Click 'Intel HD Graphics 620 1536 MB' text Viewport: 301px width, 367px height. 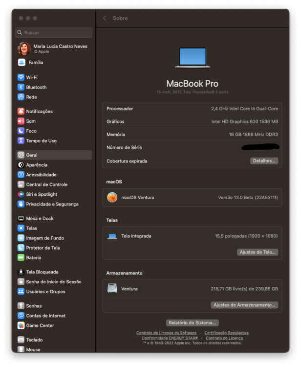[x=245, y=121]
